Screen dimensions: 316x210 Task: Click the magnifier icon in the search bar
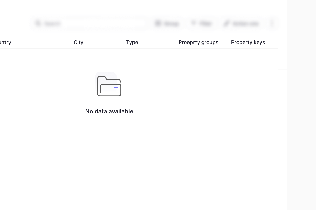click(x=38, y=24)
